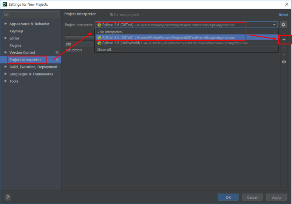
Task: Click the copy icon next to Version Control
Action: click(57, 52)
